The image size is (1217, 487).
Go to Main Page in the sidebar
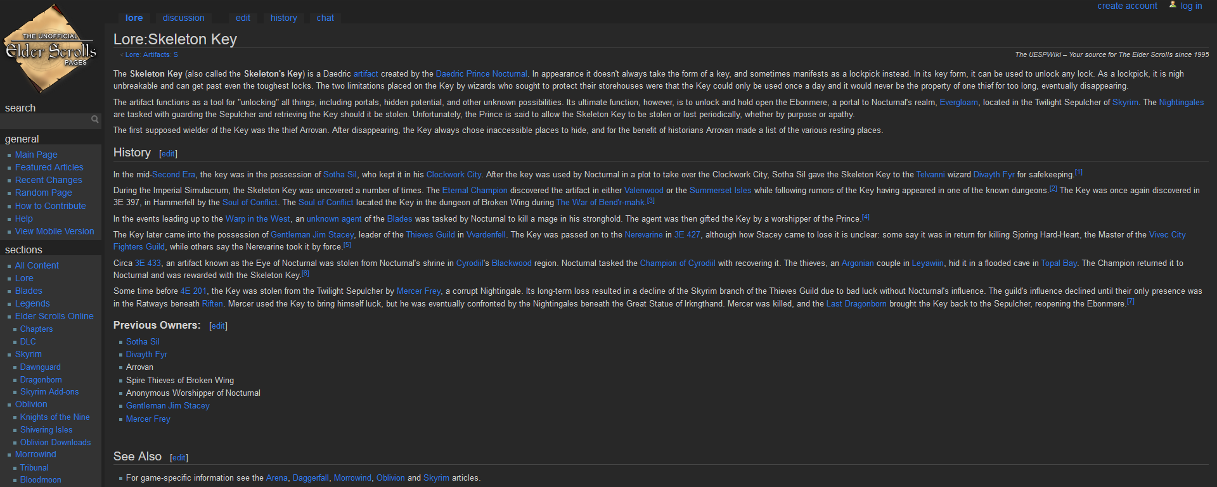[x=36, y=155]
